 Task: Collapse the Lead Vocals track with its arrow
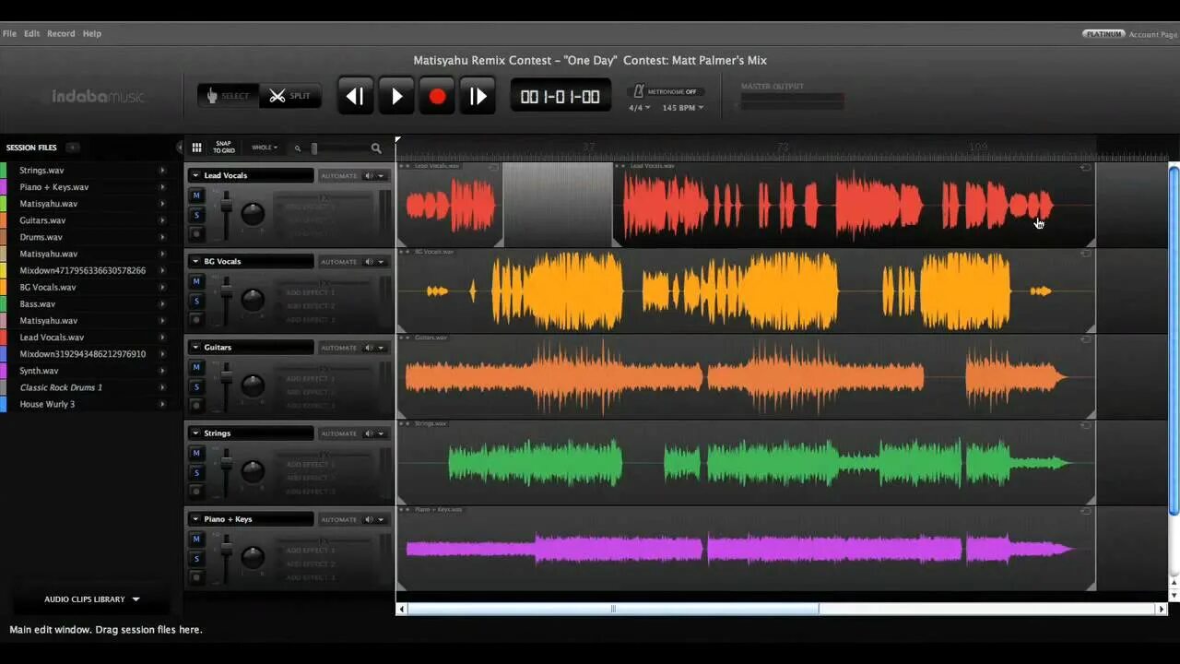click(x=195, y=175)
